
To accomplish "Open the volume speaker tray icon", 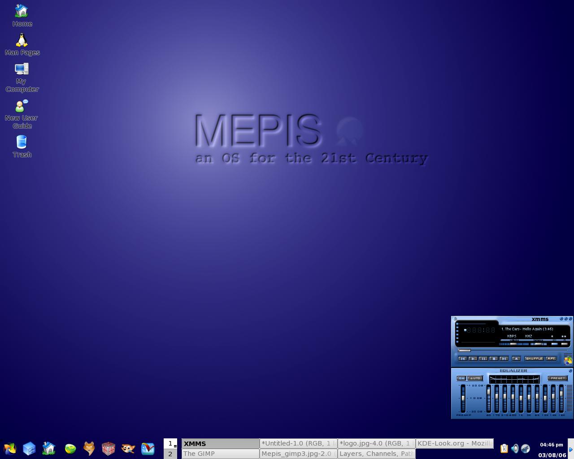I will coord(515,448).
